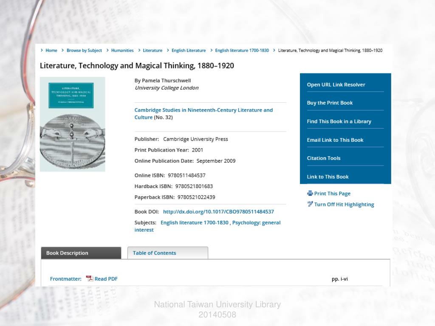Open English literature 1700-1830 subject link
This screenshot has height=326, width=435.
pyautogui.click(x=195, y=222)
